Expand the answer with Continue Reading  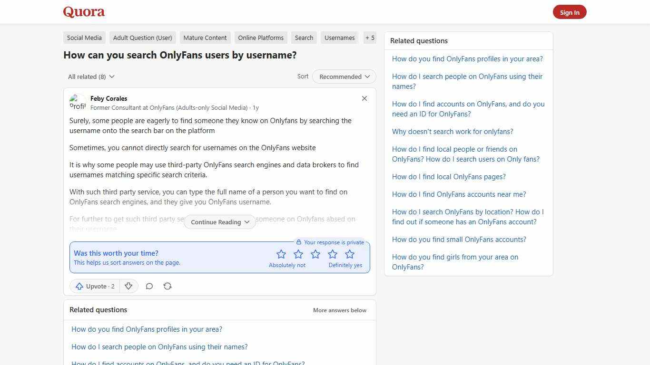pyautogui.click(x=219, y=222)
